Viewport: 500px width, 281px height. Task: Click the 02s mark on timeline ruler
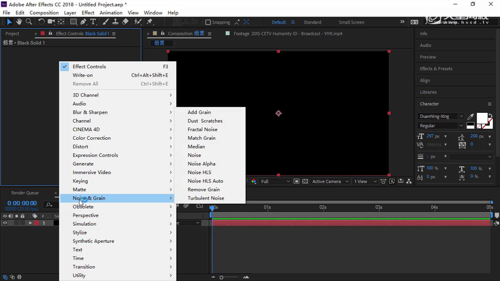coord(323,207)
